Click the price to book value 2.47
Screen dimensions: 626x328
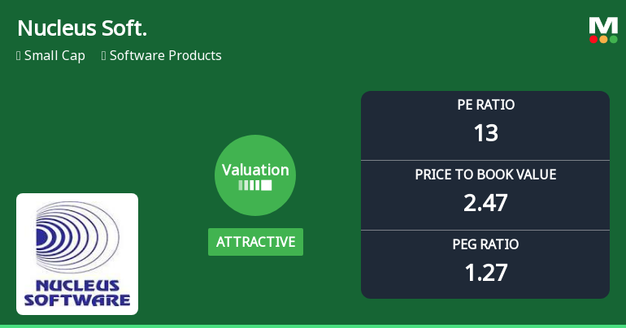click(x=485, y=202)
